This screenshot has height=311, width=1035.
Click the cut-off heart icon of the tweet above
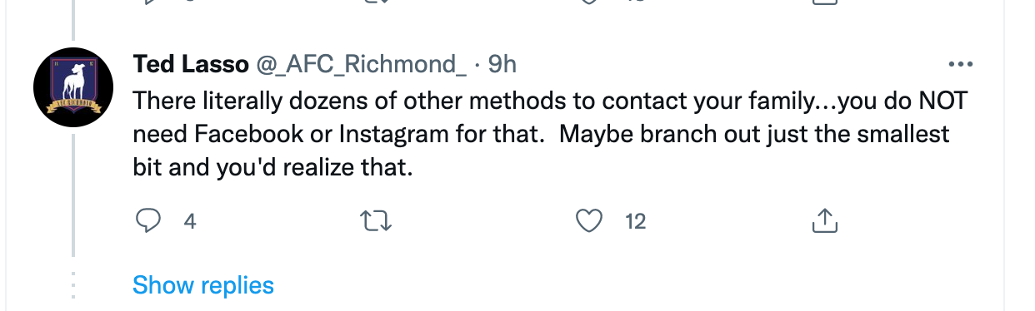pos(589,2)
